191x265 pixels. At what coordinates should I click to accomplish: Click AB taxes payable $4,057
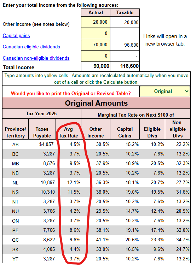(46, 144)
